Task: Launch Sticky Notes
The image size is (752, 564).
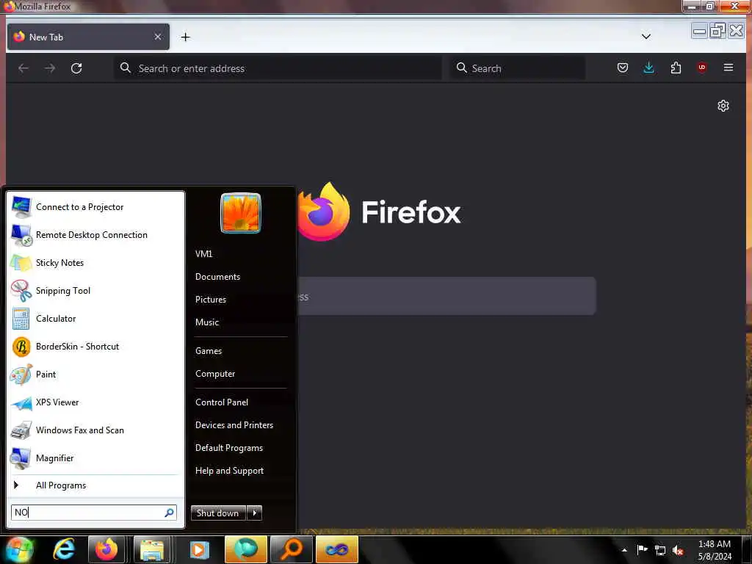Action: coord(95,262)
